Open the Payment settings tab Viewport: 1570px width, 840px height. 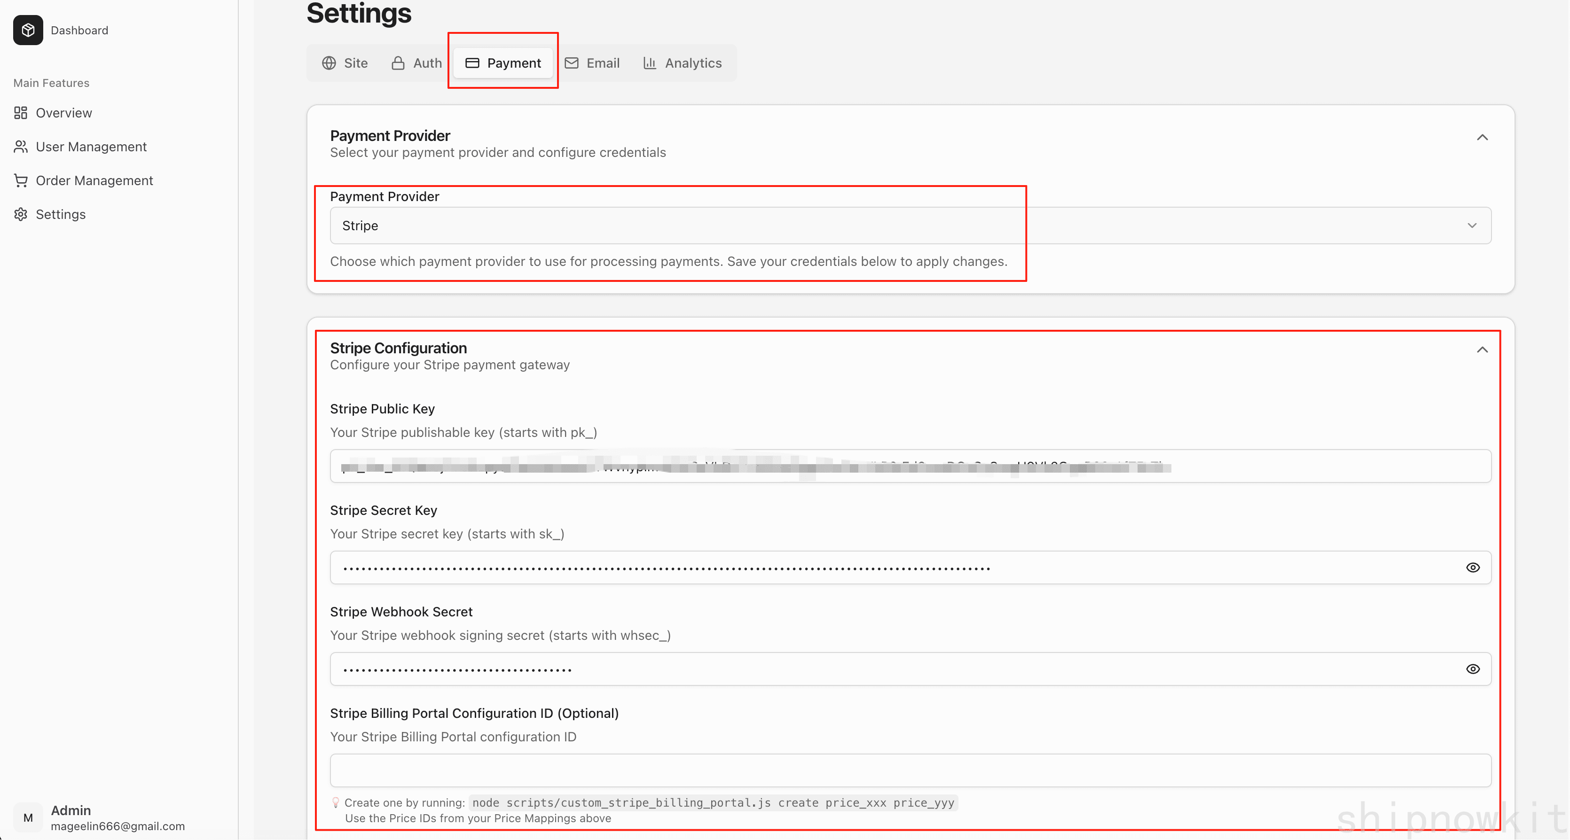tap(503, 63)
